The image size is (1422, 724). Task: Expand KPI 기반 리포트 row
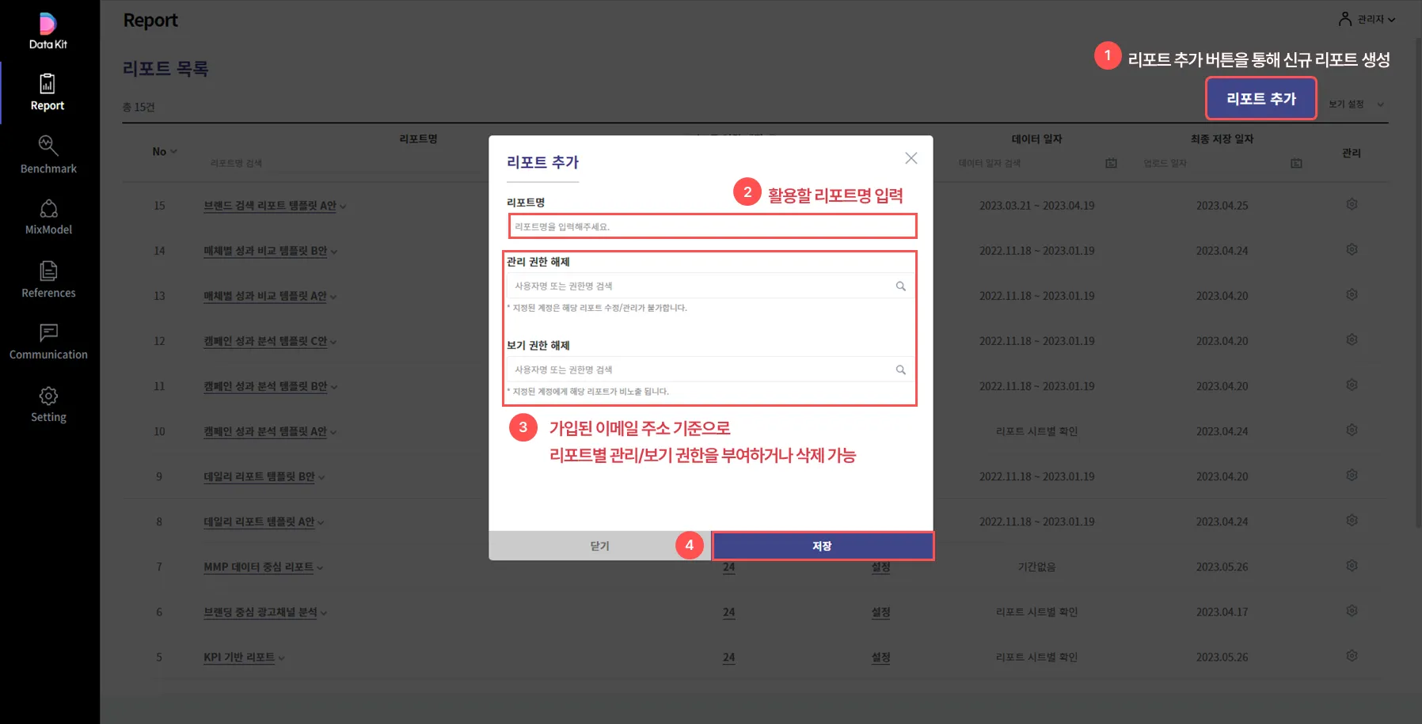(x=282, y=658)
